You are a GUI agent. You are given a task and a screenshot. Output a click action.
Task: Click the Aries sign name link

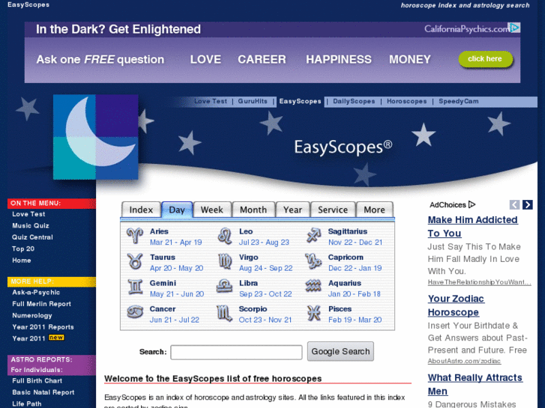tap(159, 231)
